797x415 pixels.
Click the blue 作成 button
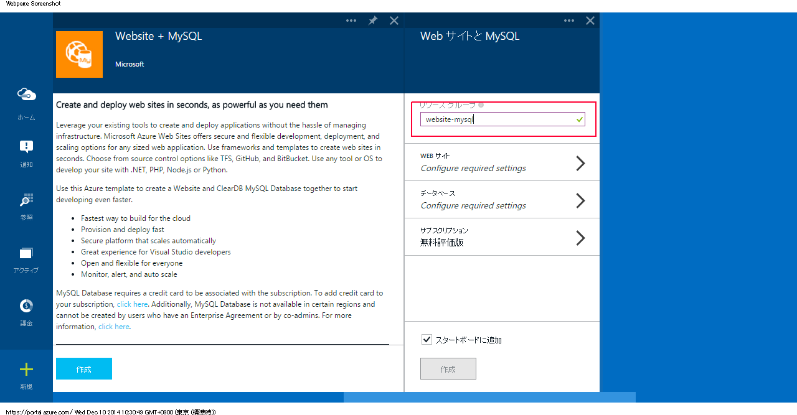84,369
